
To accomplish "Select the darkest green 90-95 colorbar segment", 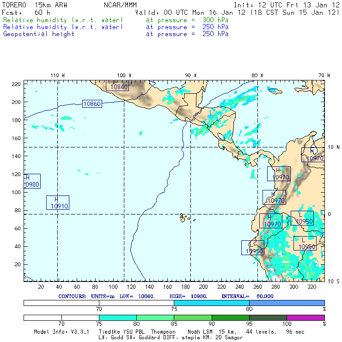I will tap(230, 318).
